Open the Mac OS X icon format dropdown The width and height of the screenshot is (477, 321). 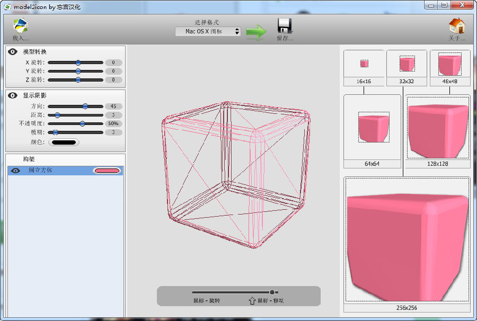208,32
